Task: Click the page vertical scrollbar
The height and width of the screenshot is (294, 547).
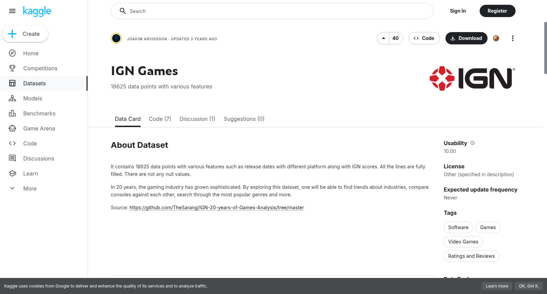Action: pos(545,48)
